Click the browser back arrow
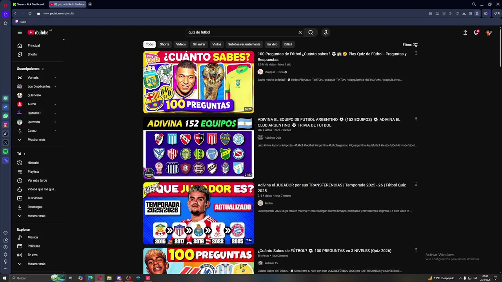Viewport: 502px width, 282px height. tap(15, 13)
